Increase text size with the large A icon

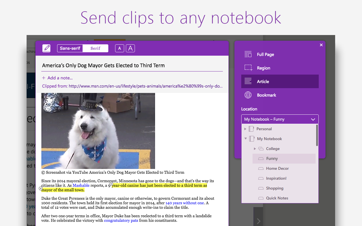click(x=130, y=48)
